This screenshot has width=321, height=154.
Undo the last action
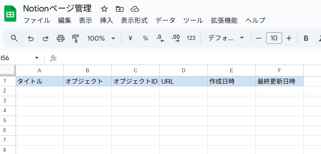coord(30,38)
